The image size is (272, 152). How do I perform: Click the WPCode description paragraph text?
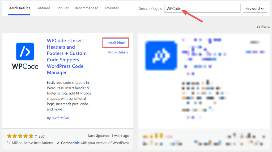pos(69,96)
